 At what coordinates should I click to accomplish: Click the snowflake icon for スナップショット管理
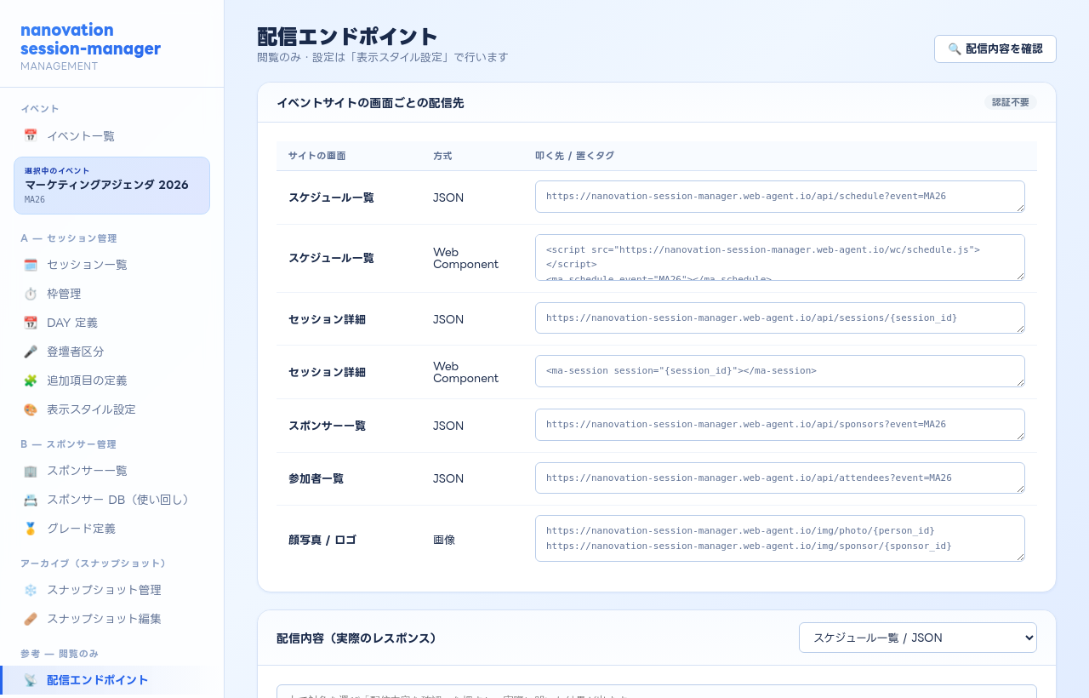pos(31,590)
